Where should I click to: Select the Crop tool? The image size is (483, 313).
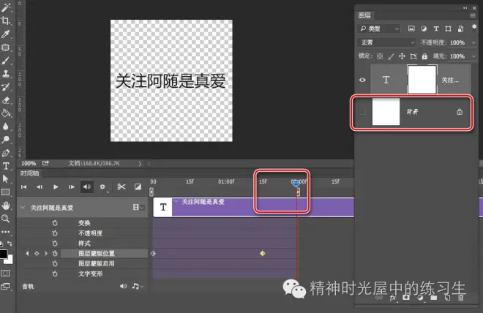[x=6, y=20]
